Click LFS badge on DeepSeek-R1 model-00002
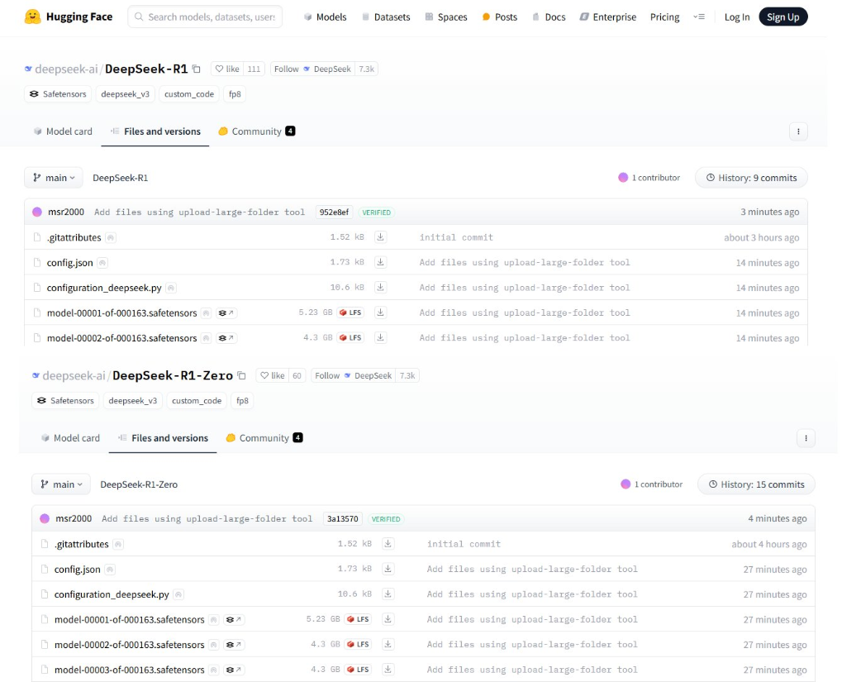842x682 pixels. (350, 337)
